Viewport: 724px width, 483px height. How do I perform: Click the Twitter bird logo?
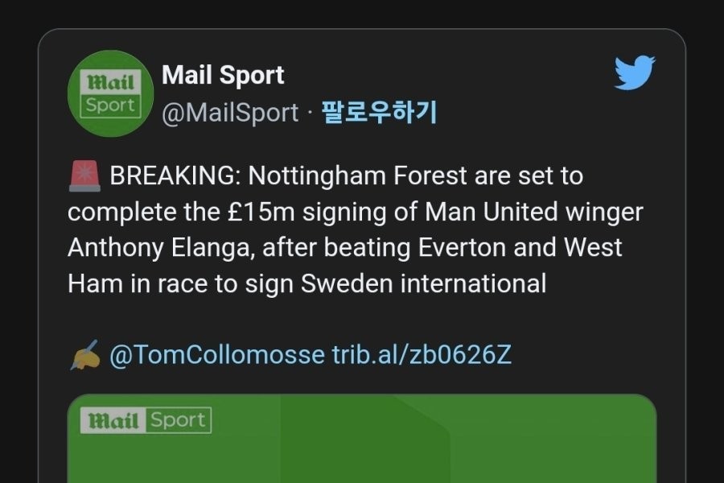point(636,73)
